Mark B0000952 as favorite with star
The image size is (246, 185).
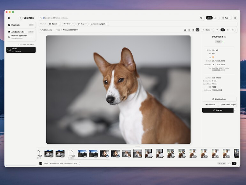click(225, 37)
